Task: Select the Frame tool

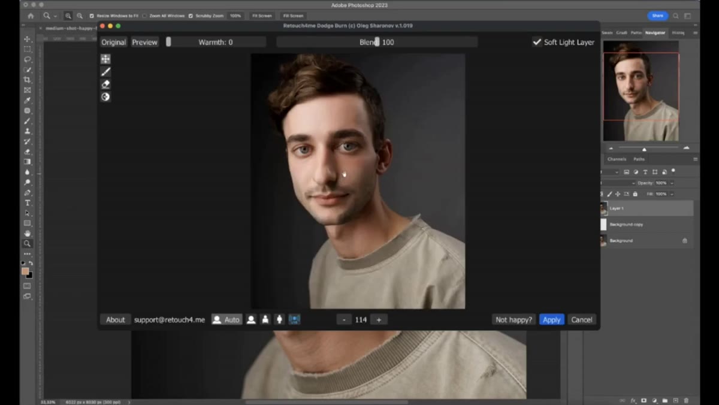Action: 27,90
